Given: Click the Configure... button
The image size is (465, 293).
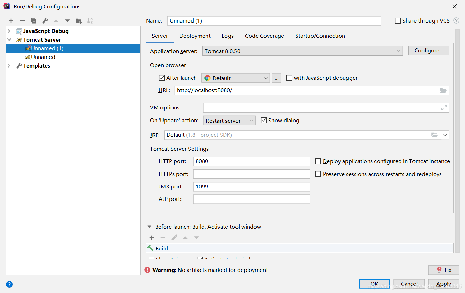Looking at the screenshot, I should point(429,51).
